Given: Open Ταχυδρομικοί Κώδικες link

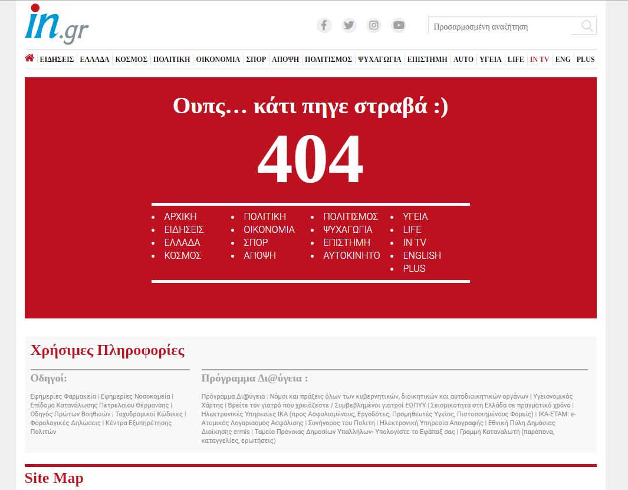Looking at the screenshot, I should (149, 414).
